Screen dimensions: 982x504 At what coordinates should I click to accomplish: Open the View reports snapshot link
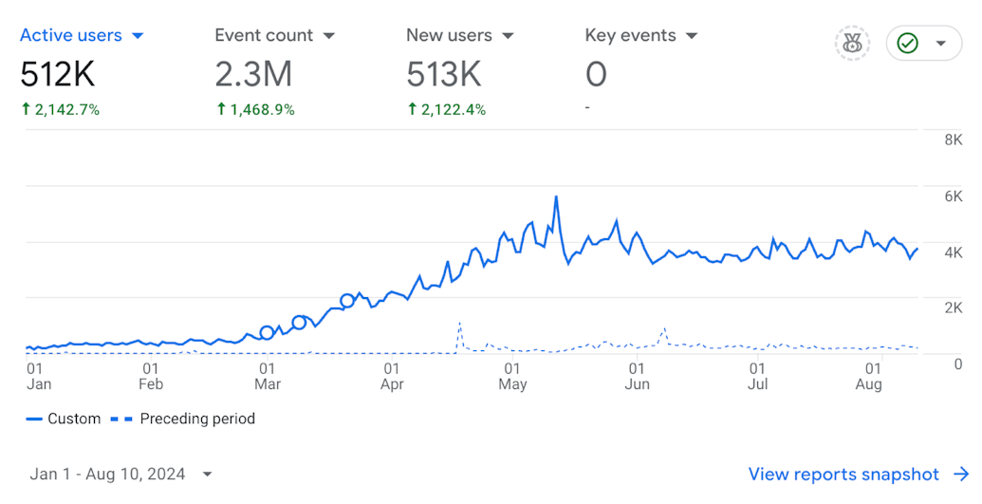[x=843, y=475]
